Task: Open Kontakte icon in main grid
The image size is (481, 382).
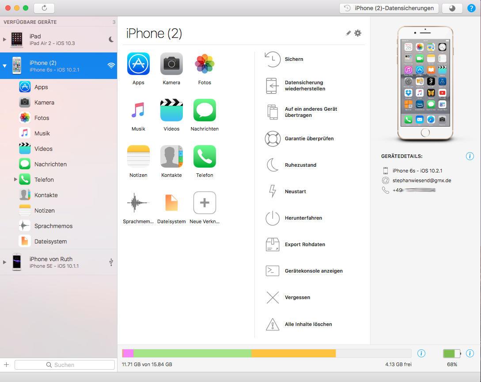Action: (171, 156)
